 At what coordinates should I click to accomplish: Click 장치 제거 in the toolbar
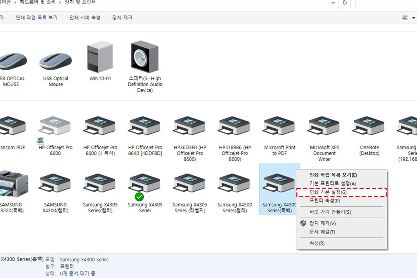pyautogui.click(x=122, y=18)
